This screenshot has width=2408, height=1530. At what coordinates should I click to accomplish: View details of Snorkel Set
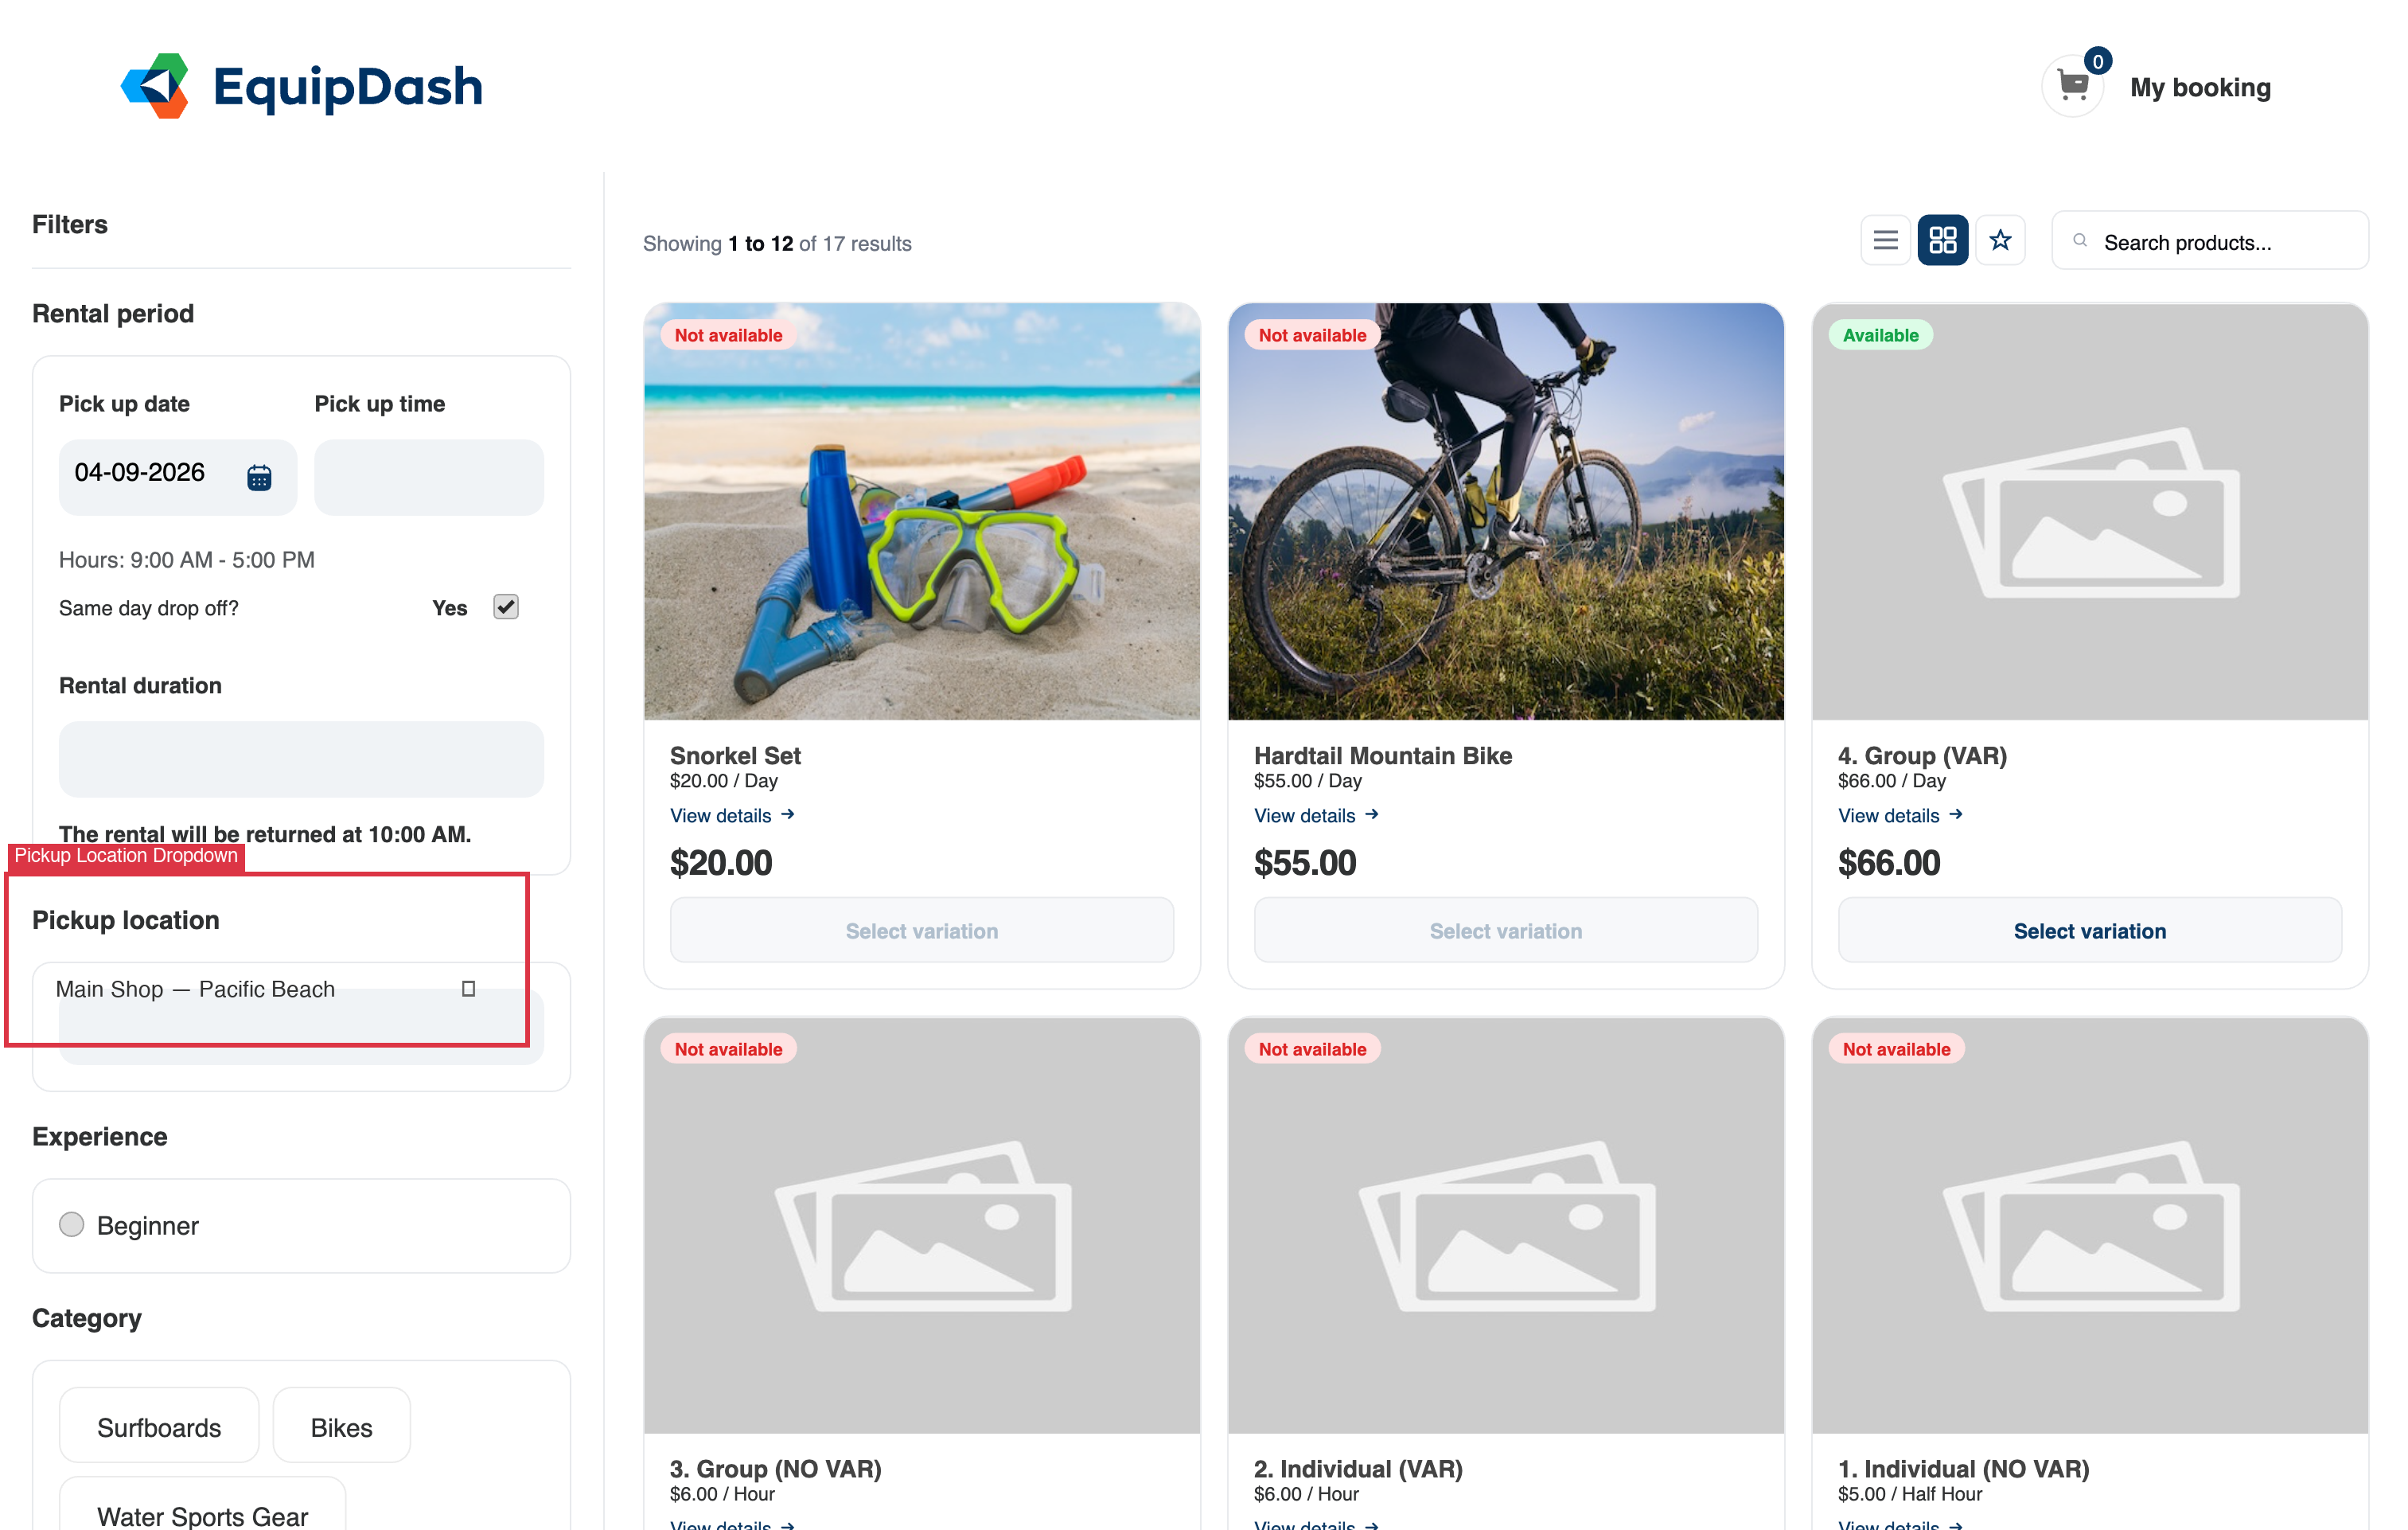click(x=732, y=815)
